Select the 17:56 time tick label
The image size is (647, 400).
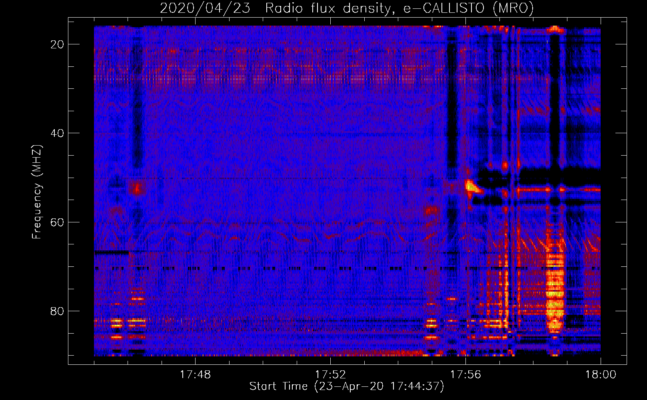click(x=465, y=375)
